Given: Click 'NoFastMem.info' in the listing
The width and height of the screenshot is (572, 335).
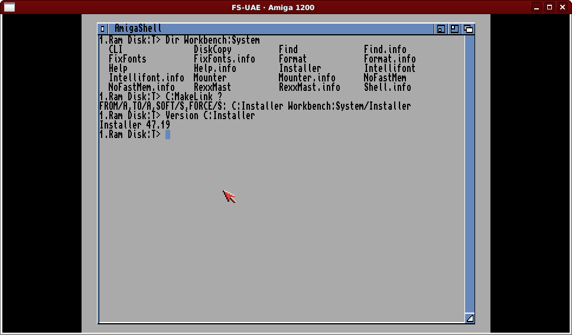Looking at the screenshot, I should pos(142,87).
